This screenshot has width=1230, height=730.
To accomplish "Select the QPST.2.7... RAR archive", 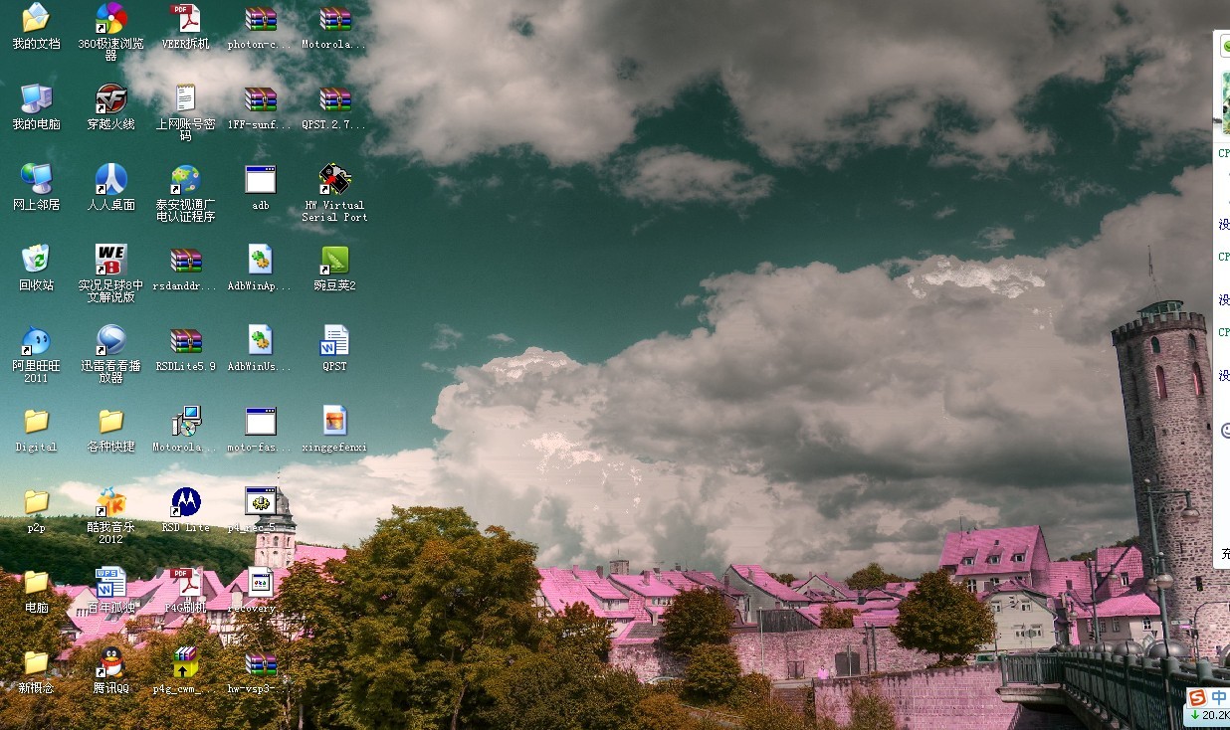I will [334, 97].
